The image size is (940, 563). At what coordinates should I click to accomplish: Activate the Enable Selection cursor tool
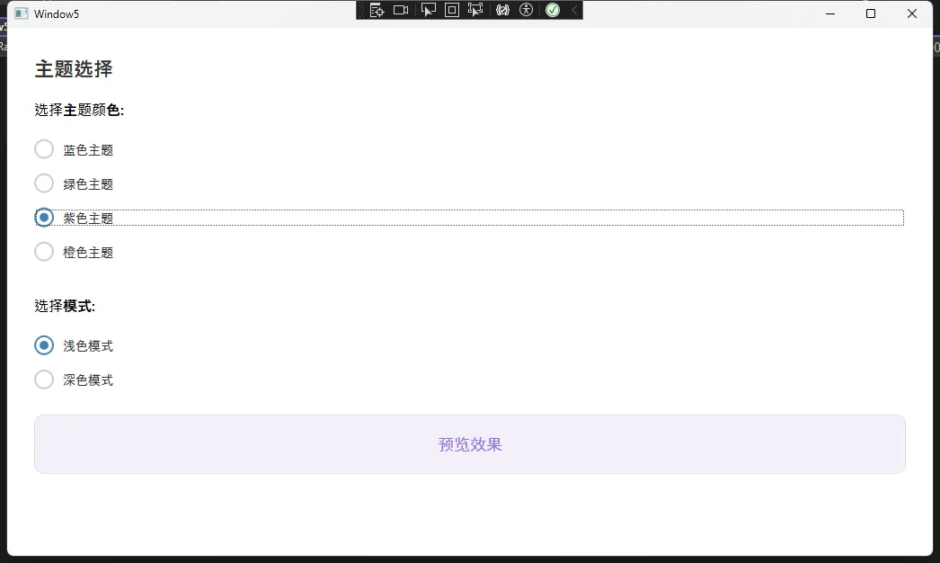tap(429, 9)
